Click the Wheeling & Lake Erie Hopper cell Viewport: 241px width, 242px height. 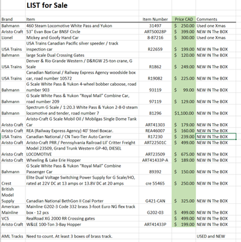[82, 160]
